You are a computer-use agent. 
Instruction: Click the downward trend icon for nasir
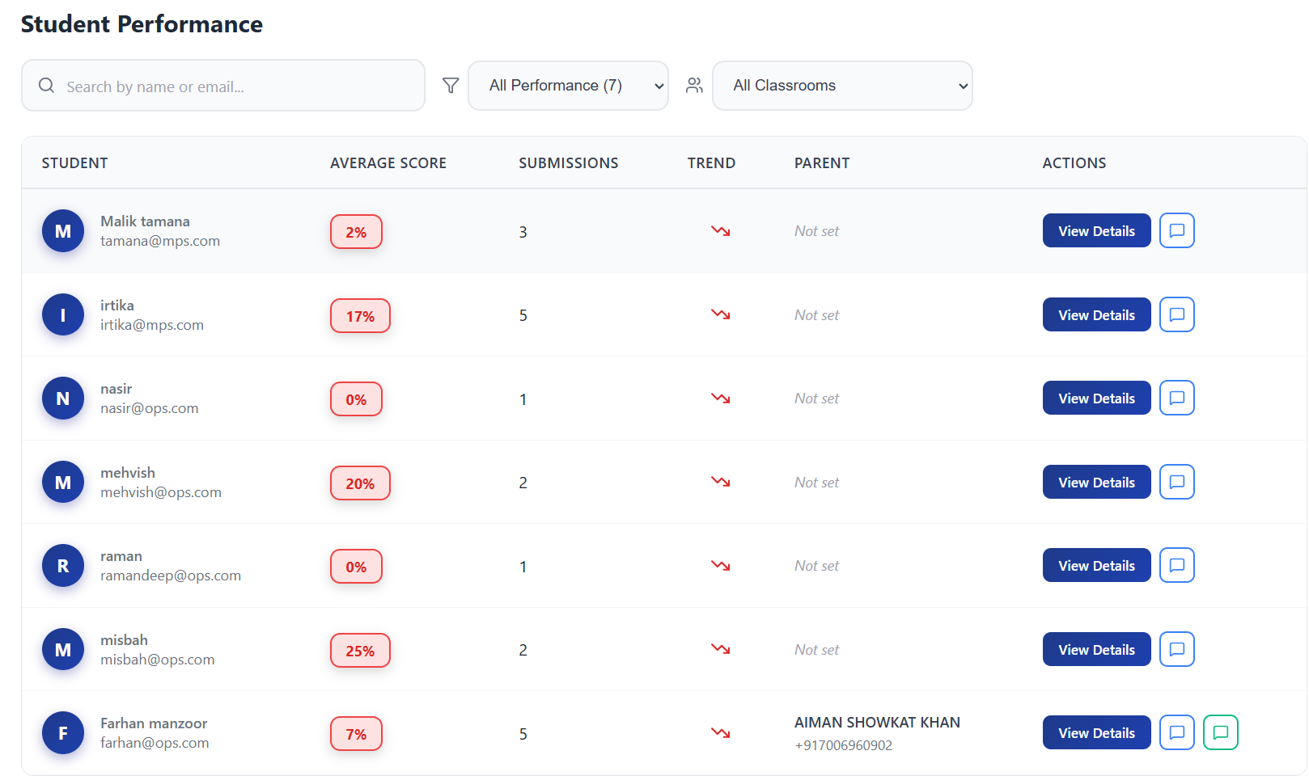721,399
